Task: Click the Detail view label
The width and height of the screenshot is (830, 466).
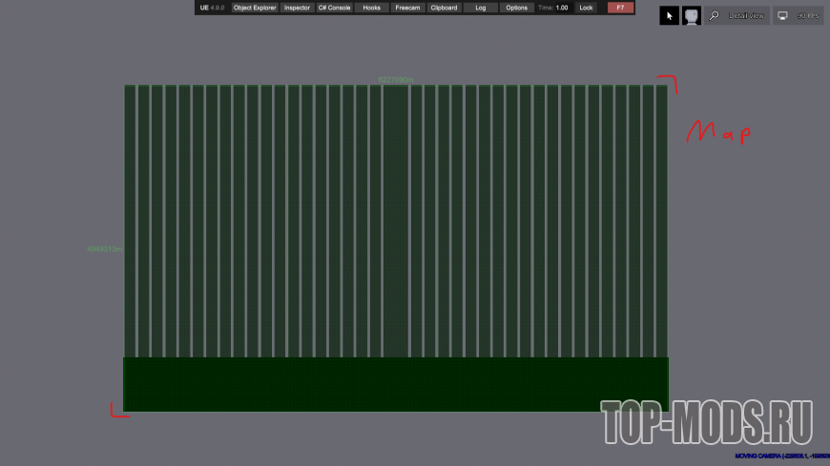Action: point(746,16)
